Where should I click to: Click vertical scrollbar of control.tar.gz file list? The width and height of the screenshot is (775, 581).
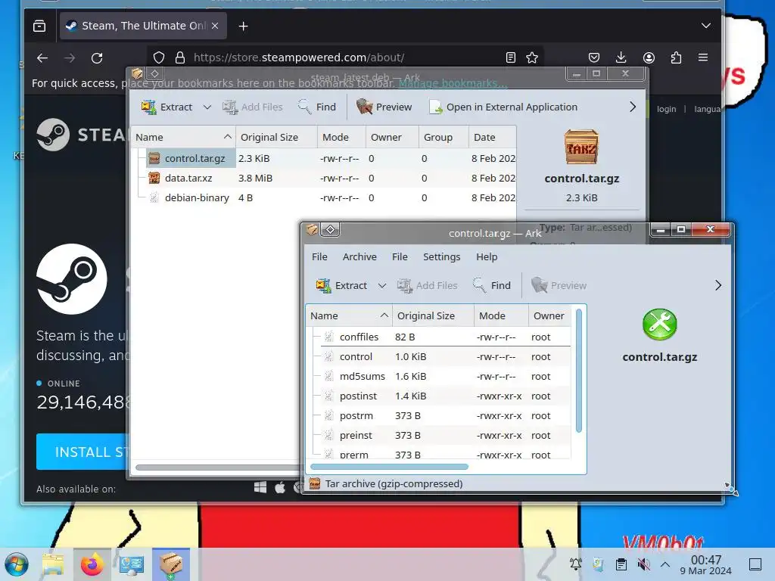(579, 371)
